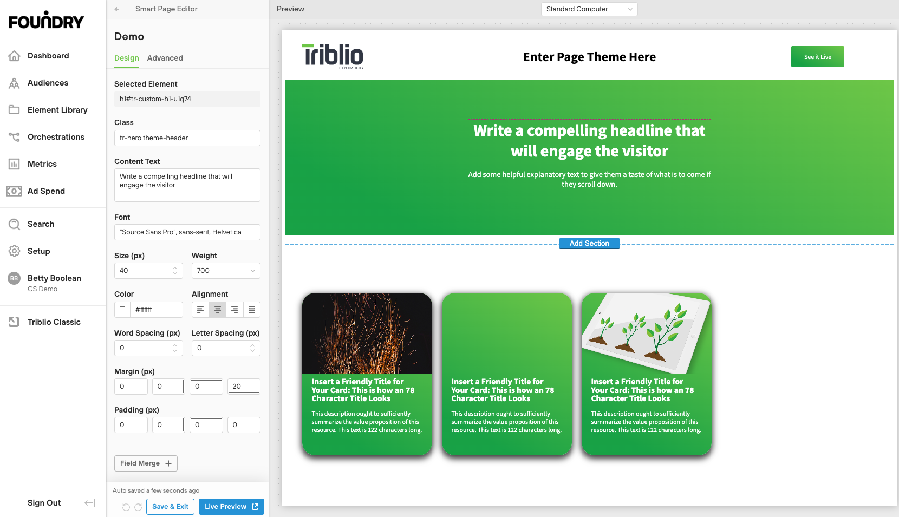Enable justified text alignment

tap(251, 309)
